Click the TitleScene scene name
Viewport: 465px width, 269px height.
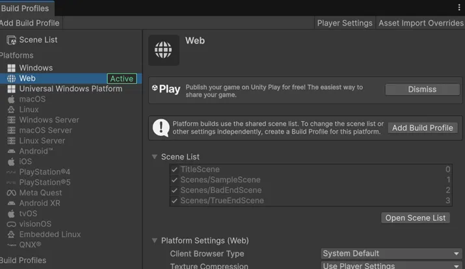pyautogui.click(x=200, y=169)
